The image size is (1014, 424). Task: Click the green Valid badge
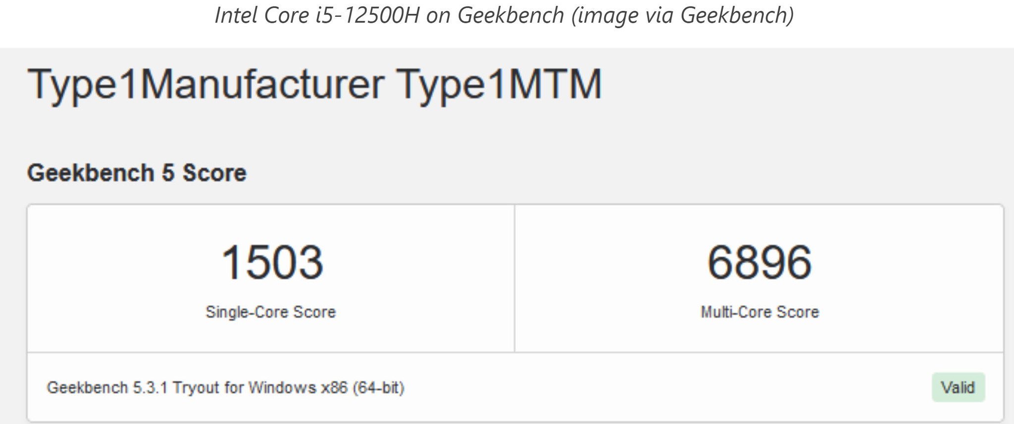(x=958, y=387)
